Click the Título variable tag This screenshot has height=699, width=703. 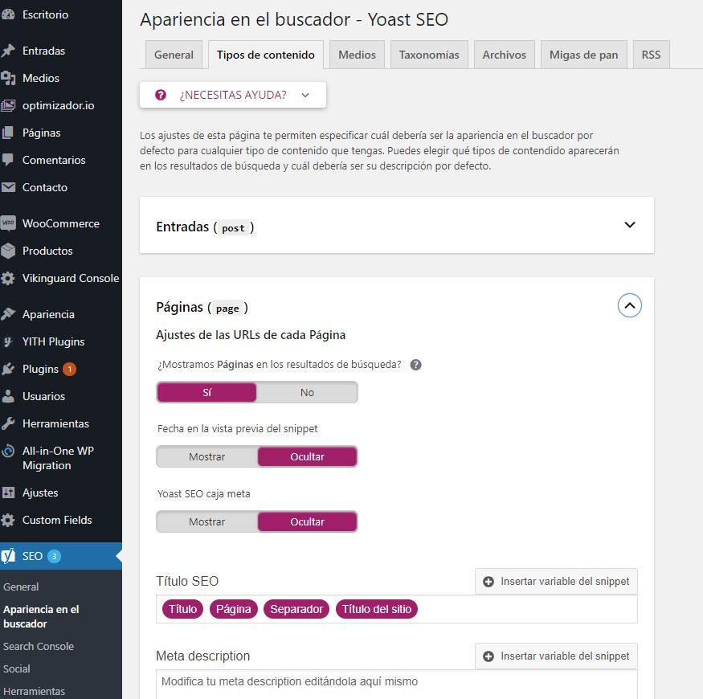pyautogui.click(x=182, y=609)
